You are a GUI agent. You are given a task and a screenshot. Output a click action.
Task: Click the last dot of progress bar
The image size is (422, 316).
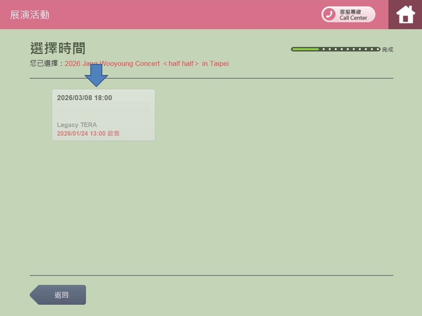[x=378, y=49]
